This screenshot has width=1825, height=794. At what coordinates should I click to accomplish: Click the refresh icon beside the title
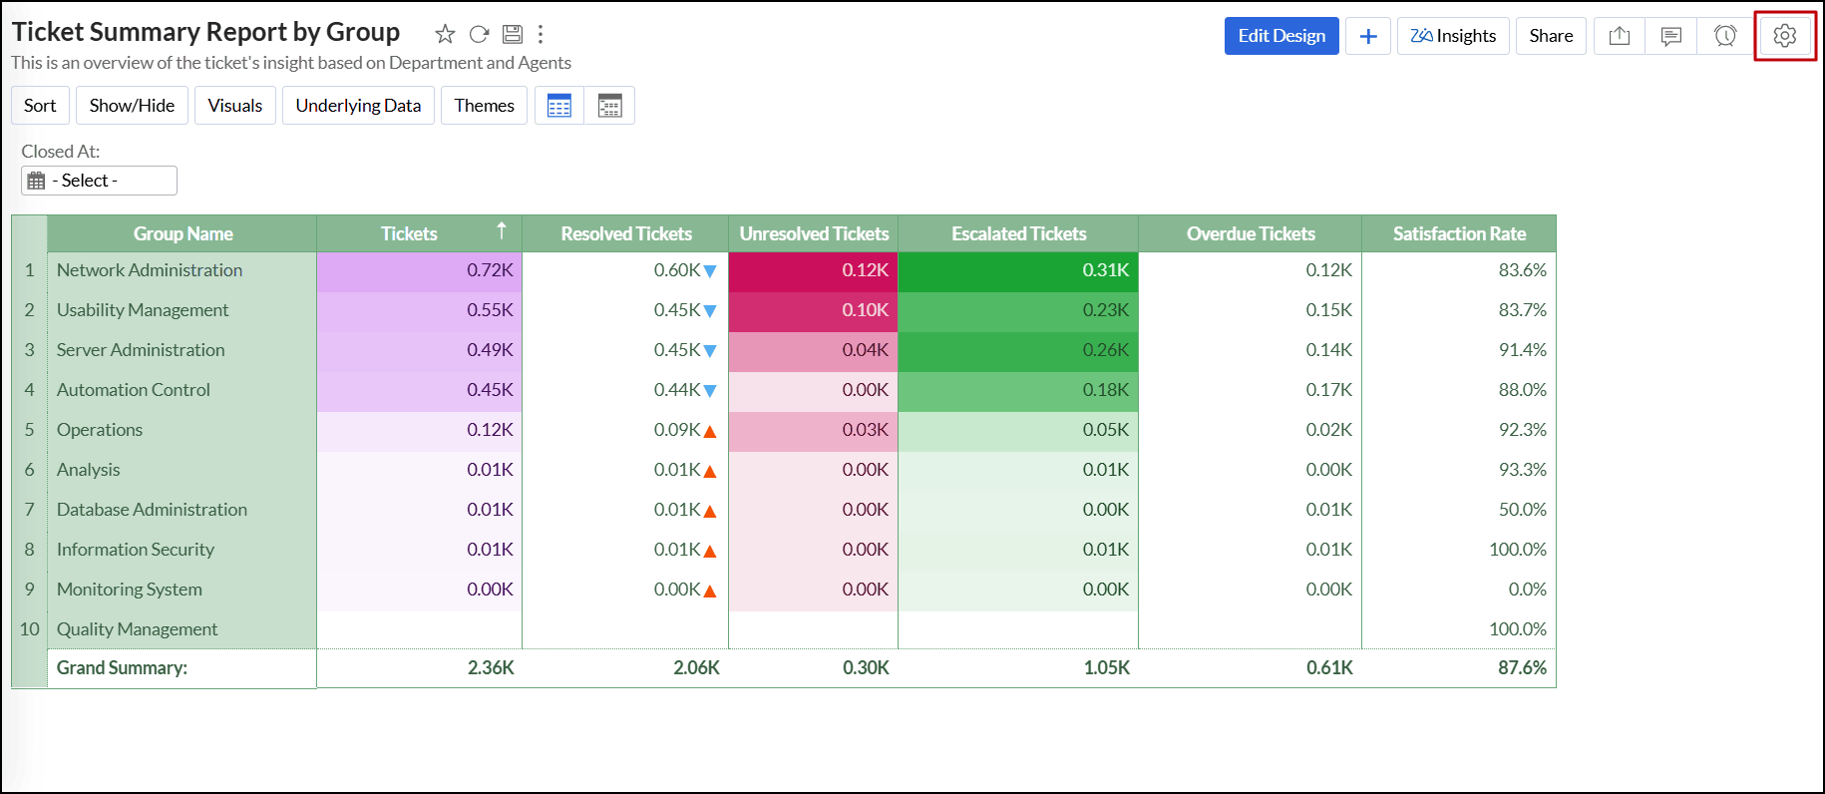click(x=479, y=35)
